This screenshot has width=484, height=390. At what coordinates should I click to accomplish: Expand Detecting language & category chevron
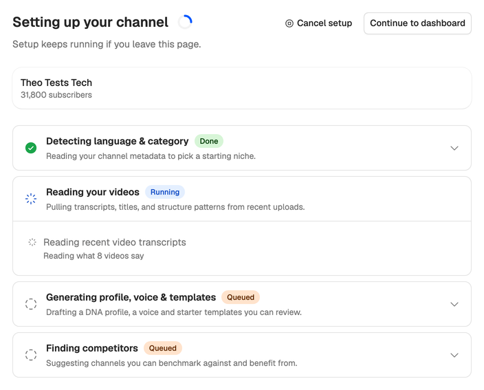click(x=454, y=148)
